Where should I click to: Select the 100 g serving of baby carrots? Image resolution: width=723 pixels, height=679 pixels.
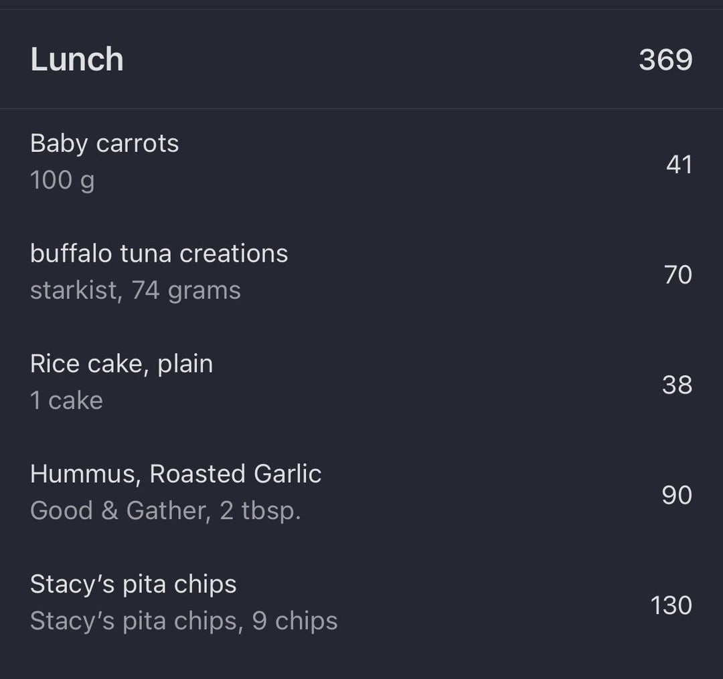[x=62, y=180]
